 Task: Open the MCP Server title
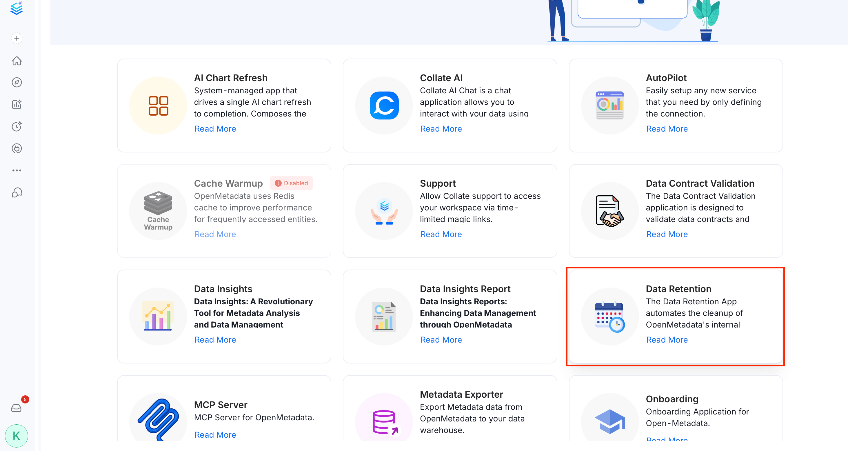[221, 405]
